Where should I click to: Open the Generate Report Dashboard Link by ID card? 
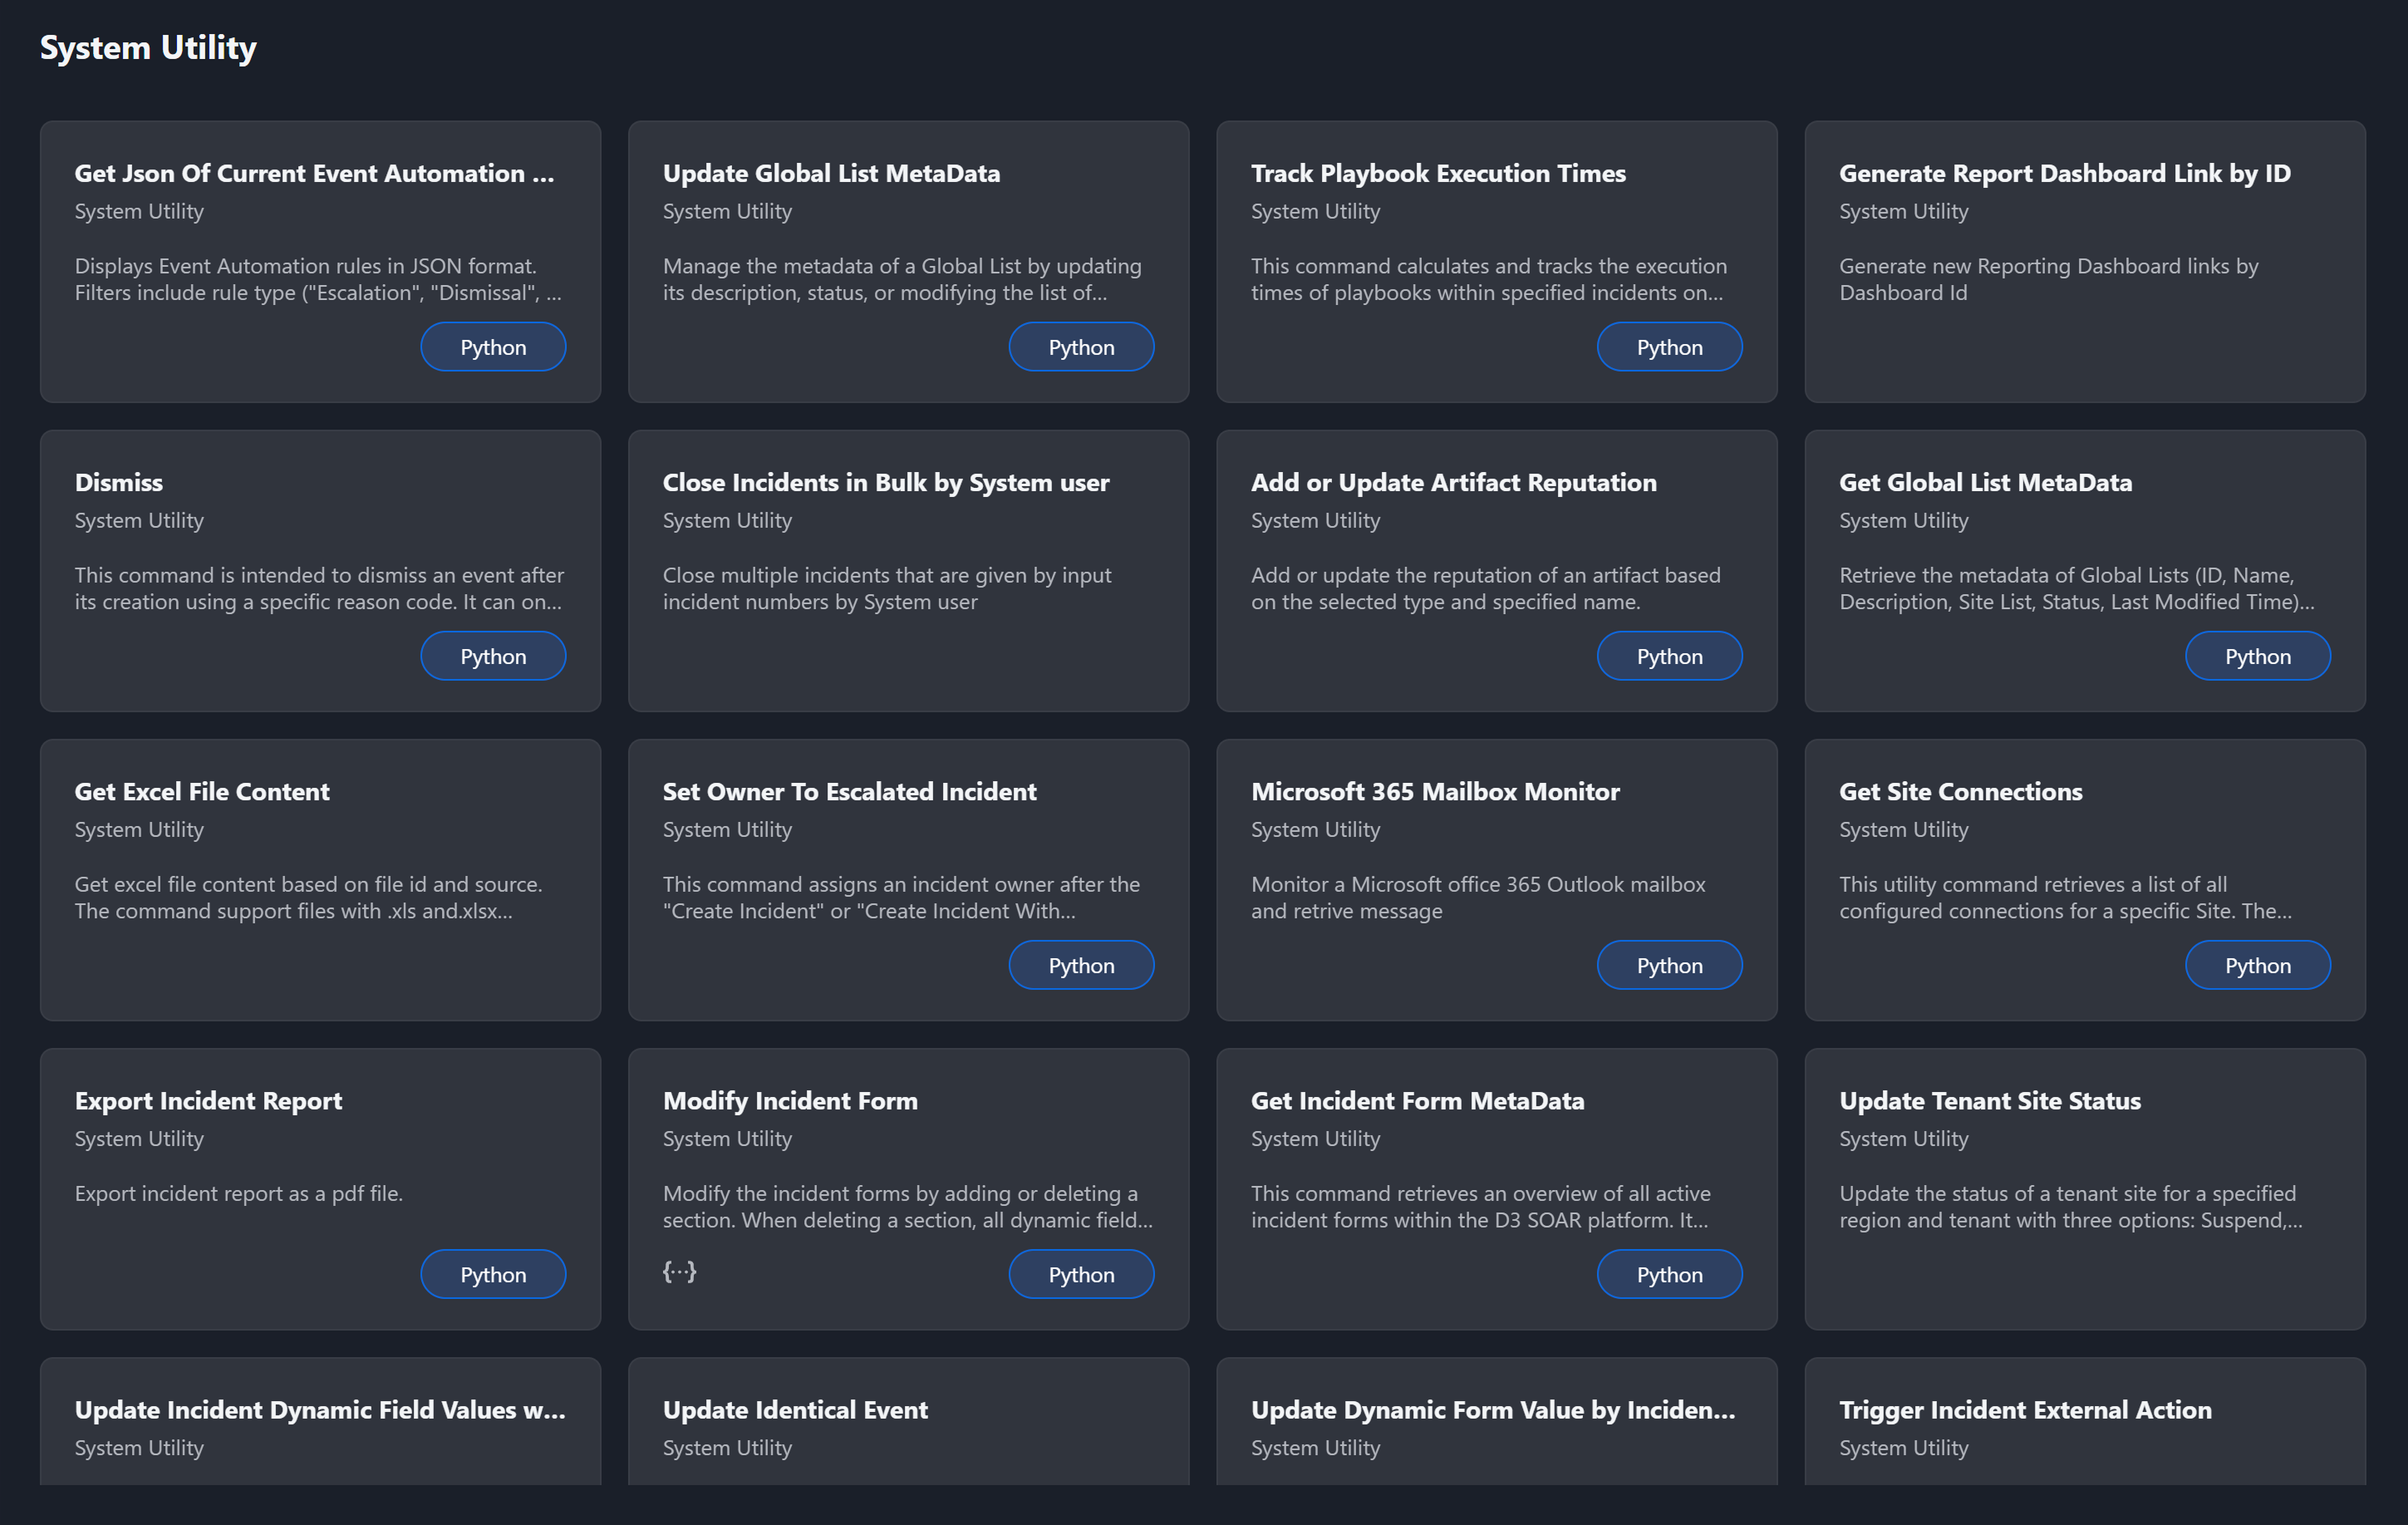click(2064, 174)
